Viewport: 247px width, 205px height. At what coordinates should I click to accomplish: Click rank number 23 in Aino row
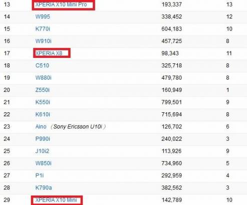click(7, 127)
